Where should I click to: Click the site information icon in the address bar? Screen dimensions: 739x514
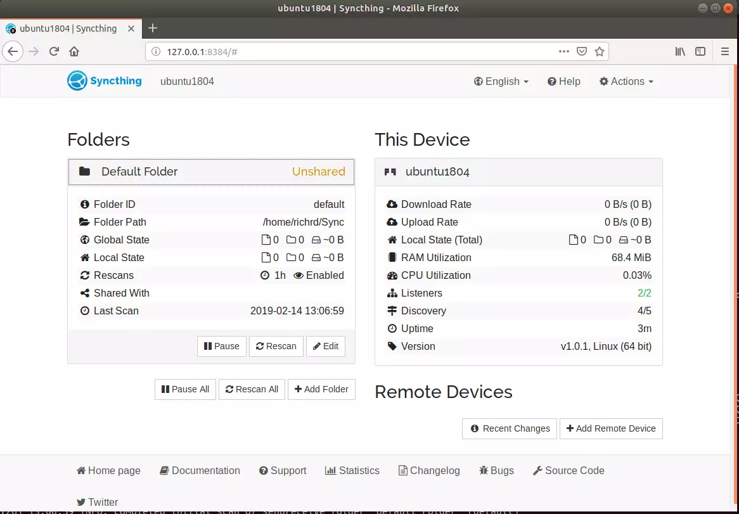pos(157,51)
